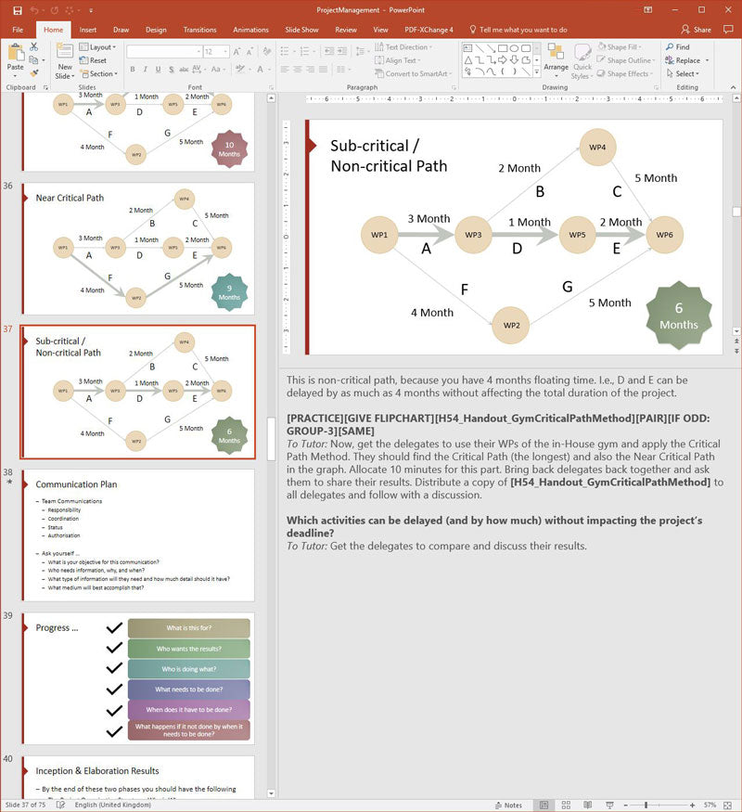Click the New Slide icon

pyautogui.click(x=65, y=53)
